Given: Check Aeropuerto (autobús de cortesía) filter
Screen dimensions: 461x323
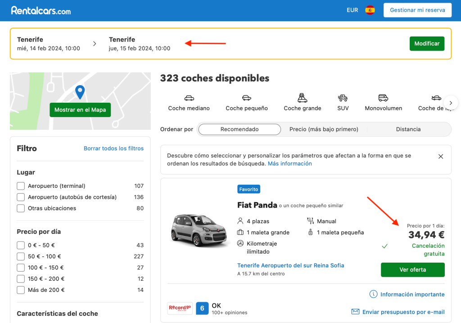Looking at the screenshot, I should coord(21,197).
